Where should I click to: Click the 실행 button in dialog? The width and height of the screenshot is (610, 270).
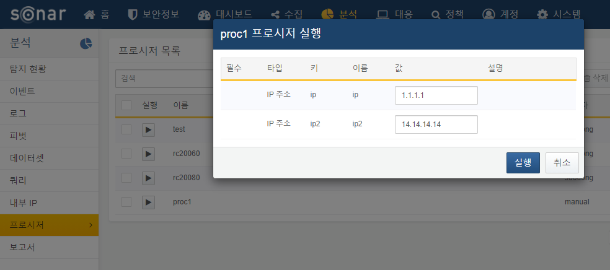523,163
